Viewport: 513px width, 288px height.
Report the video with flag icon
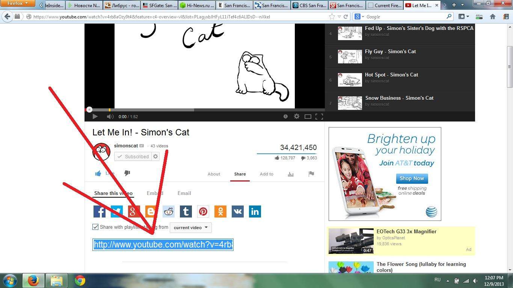click(311, 174)
